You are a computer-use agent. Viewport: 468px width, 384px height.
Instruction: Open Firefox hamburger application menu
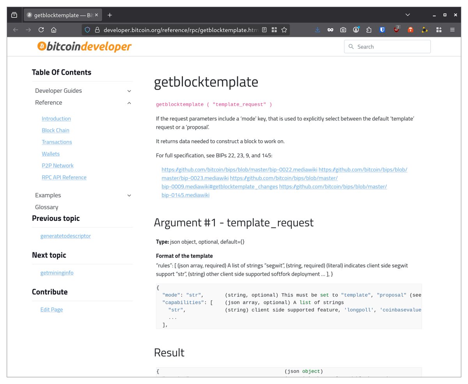pyautogui.click(x=452, y=30)
